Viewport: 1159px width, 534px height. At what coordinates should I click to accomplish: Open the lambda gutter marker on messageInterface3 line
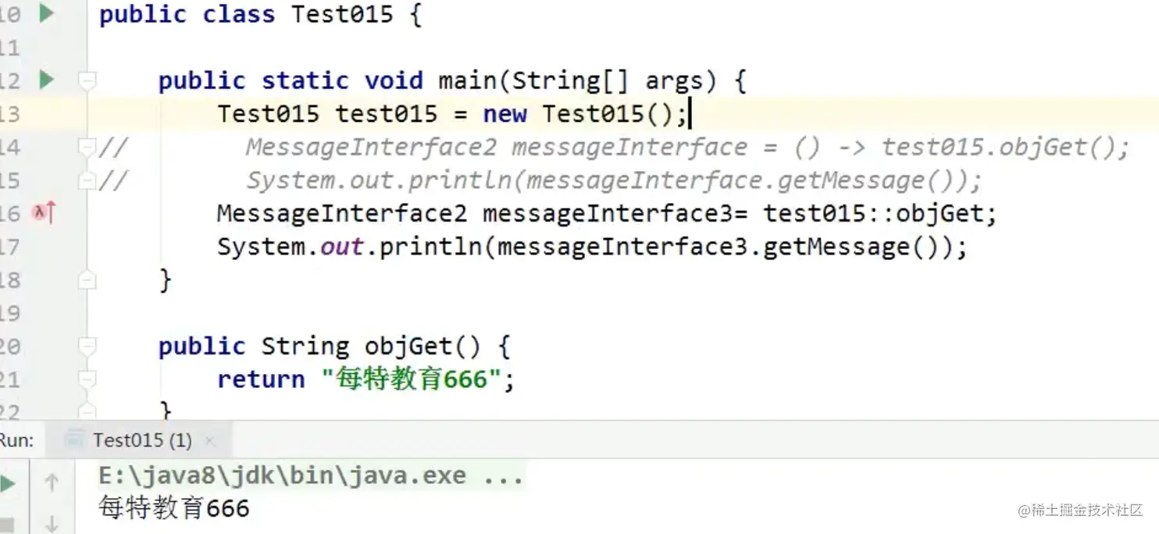(x=44, y=213)
